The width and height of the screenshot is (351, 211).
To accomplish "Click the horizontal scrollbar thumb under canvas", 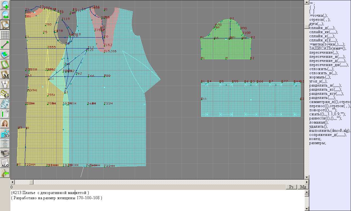I will tap(31, 182).
